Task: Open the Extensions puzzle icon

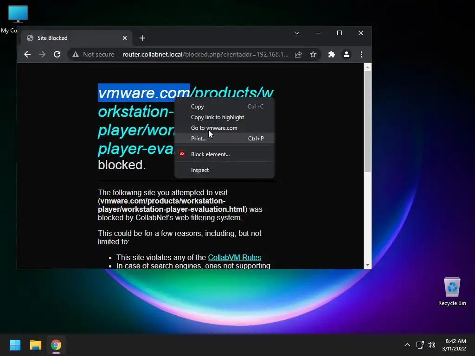Action: (x=332, y=55)
